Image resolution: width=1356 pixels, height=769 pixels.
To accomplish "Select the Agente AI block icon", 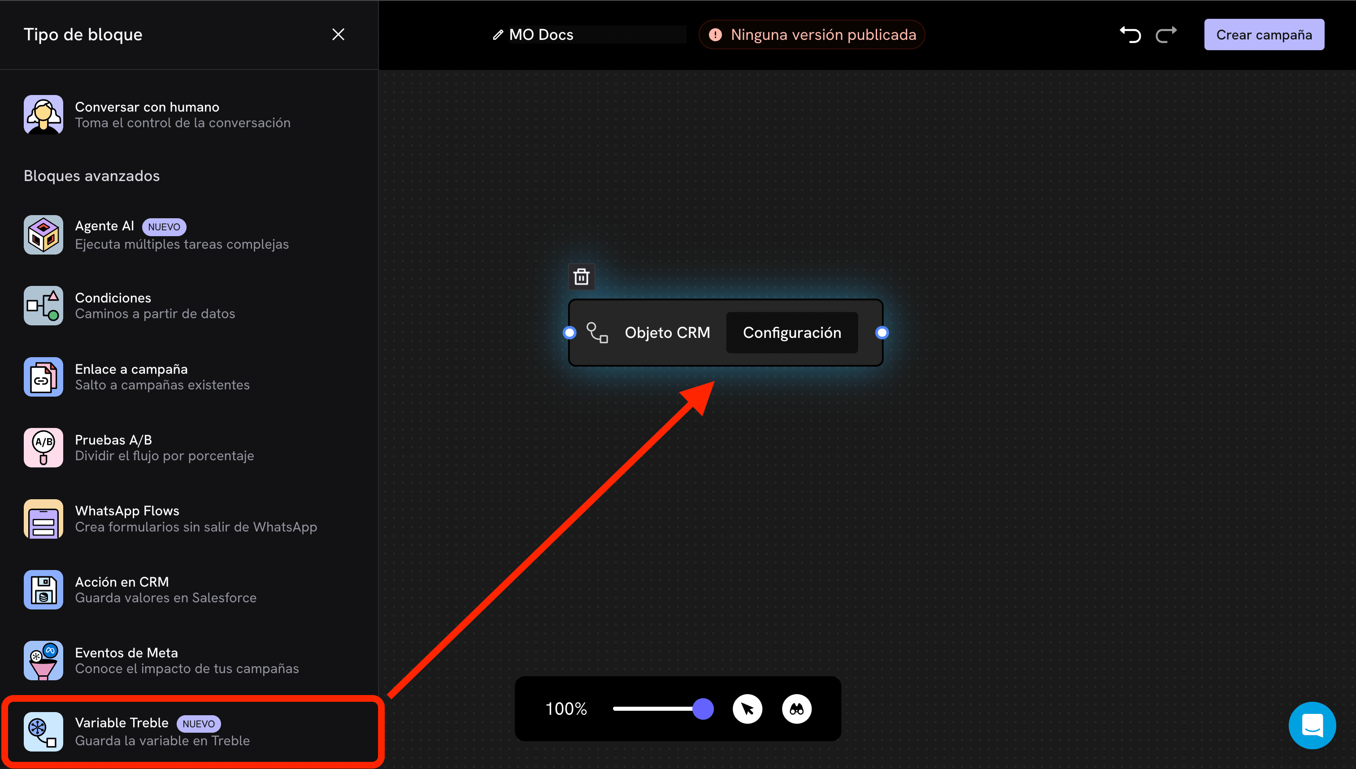I will [43, 234].
